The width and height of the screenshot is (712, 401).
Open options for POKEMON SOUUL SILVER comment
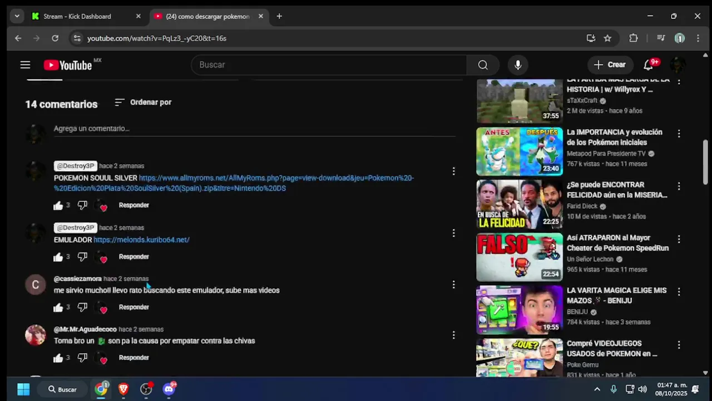(x=453, y=171)
